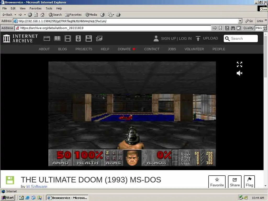Open the Internet Archive Images icon
This screenshot has height=201, width=268.
(99, 38)
